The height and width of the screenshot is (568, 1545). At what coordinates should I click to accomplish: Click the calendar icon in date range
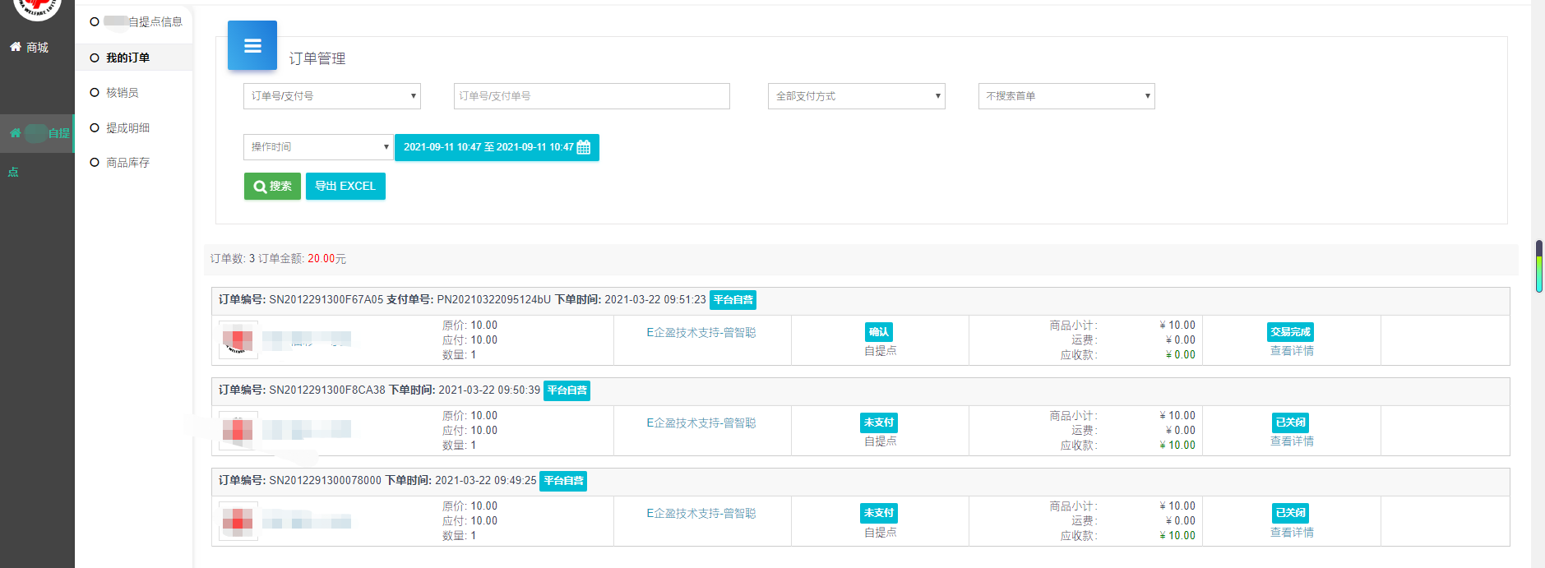pyautogui.click(x=584, y=147)
